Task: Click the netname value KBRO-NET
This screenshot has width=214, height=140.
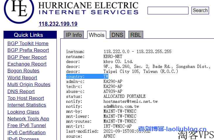Action: tap(113, 57)
